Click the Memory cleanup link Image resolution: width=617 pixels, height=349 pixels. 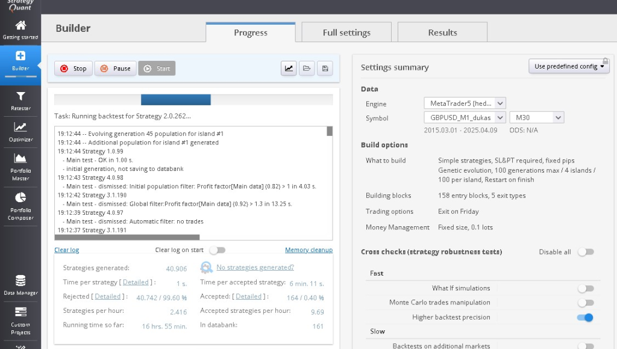click(308, 250)
